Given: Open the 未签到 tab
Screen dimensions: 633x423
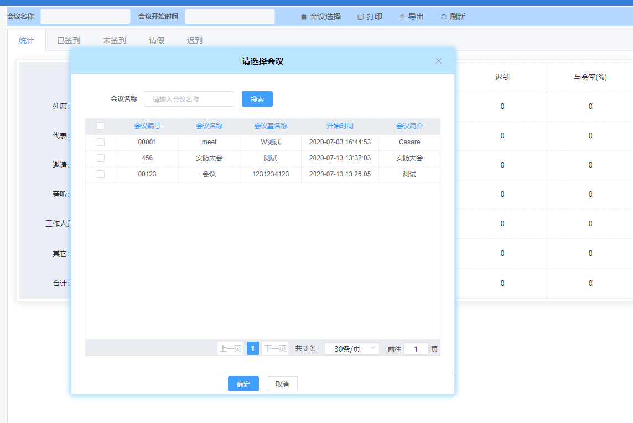Looking at the screenshot, I should point(114,40).
